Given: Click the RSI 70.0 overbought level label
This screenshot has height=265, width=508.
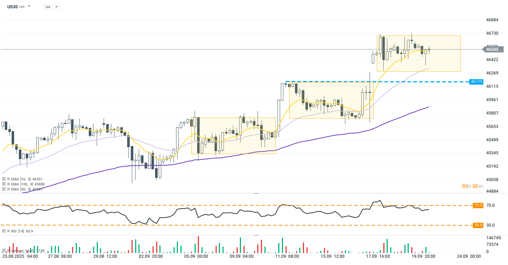Looking at the screenshot, I should 478,205.
